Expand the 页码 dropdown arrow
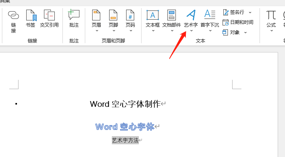 131,31
